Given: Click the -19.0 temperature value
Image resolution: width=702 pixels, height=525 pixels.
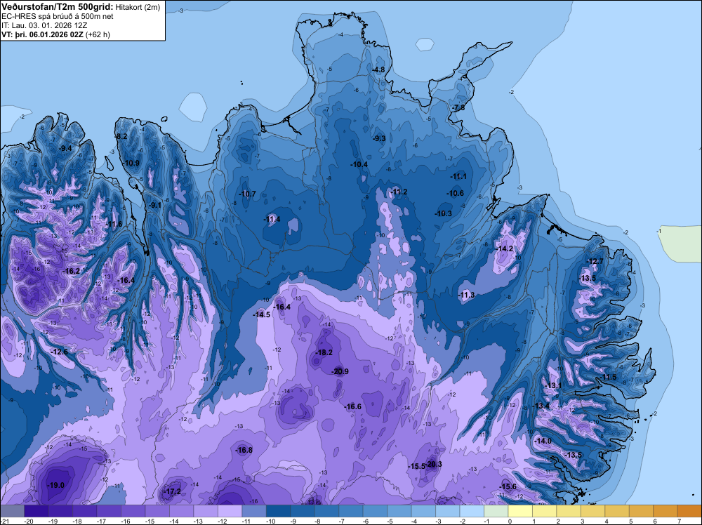Looking at the screenshot, I should (x=56, y=485).
